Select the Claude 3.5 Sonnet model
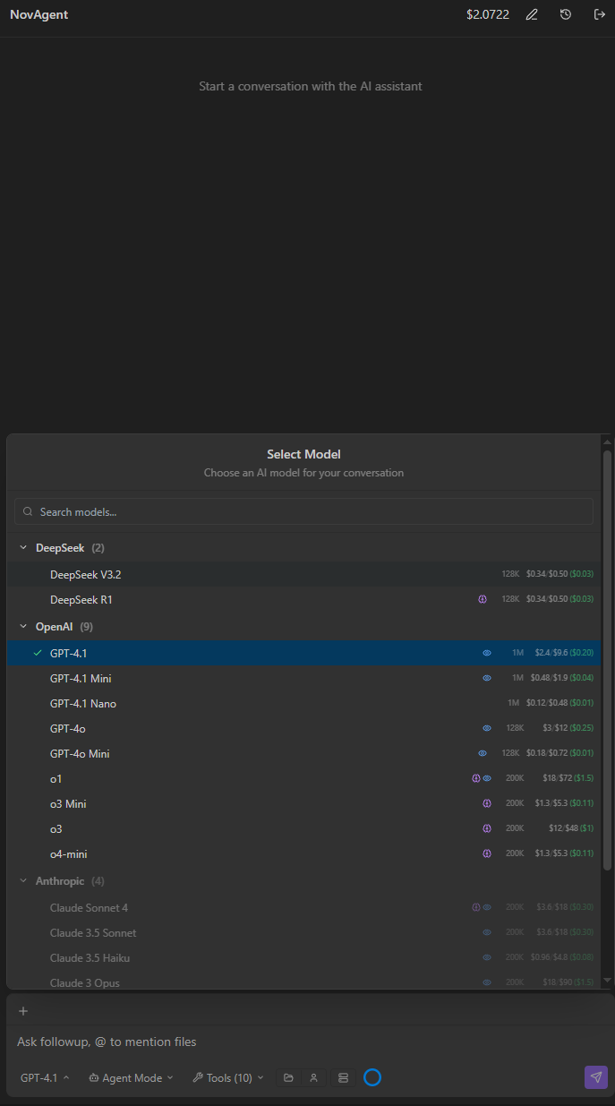Viewport: 615px width, 1106px height. click(304, 932)
